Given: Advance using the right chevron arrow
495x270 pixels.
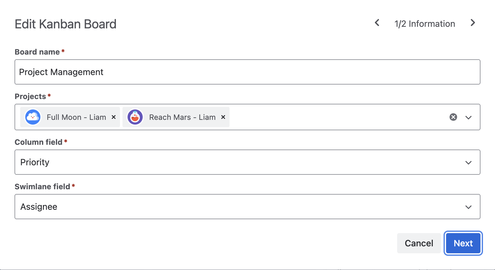Looking at the screenshot, I should click(x=473, y=23).
